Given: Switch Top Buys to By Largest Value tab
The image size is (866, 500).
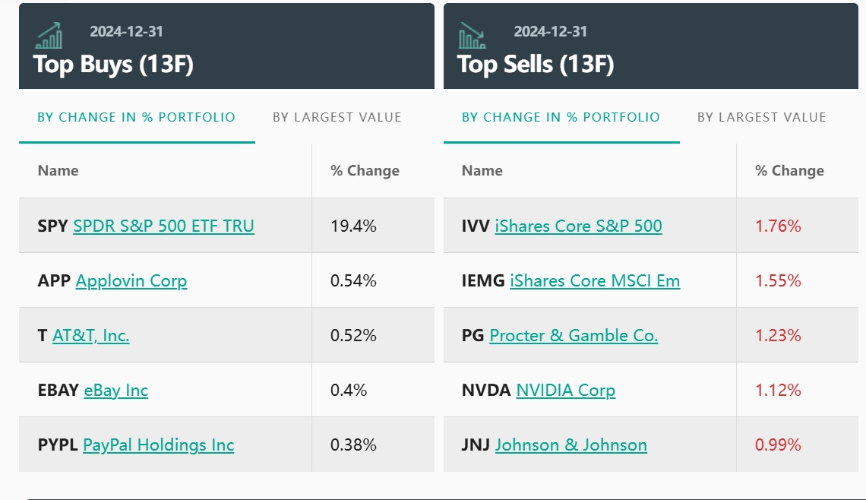Looking at the screenshot, I should [337, 117].
